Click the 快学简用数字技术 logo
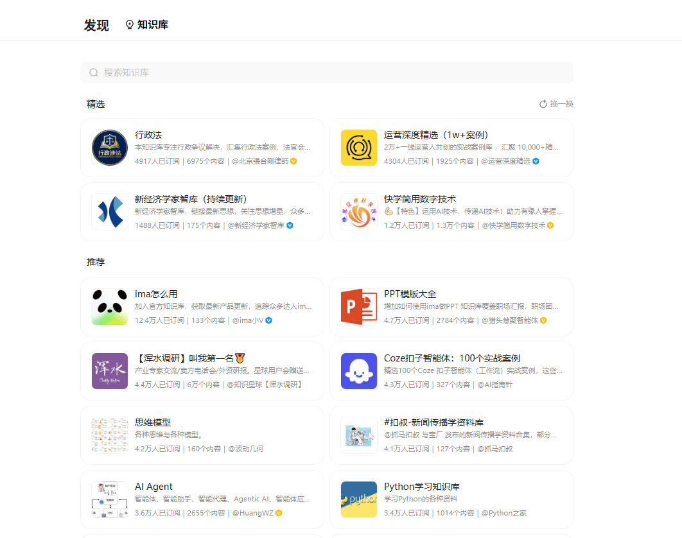 point(359,212)
